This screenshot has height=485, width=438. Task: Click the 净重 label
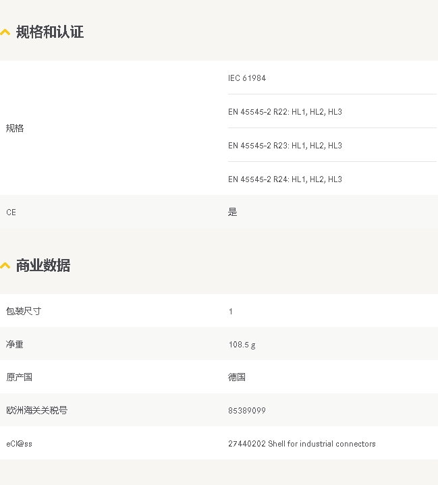coord(15,344)
